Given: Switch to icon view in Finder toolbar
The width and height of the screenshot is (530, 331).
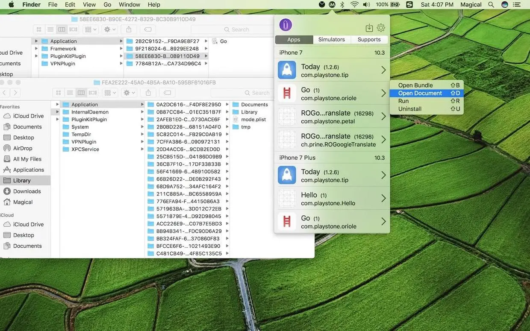Looking at the screenshot, I should (x=38, y=29).
